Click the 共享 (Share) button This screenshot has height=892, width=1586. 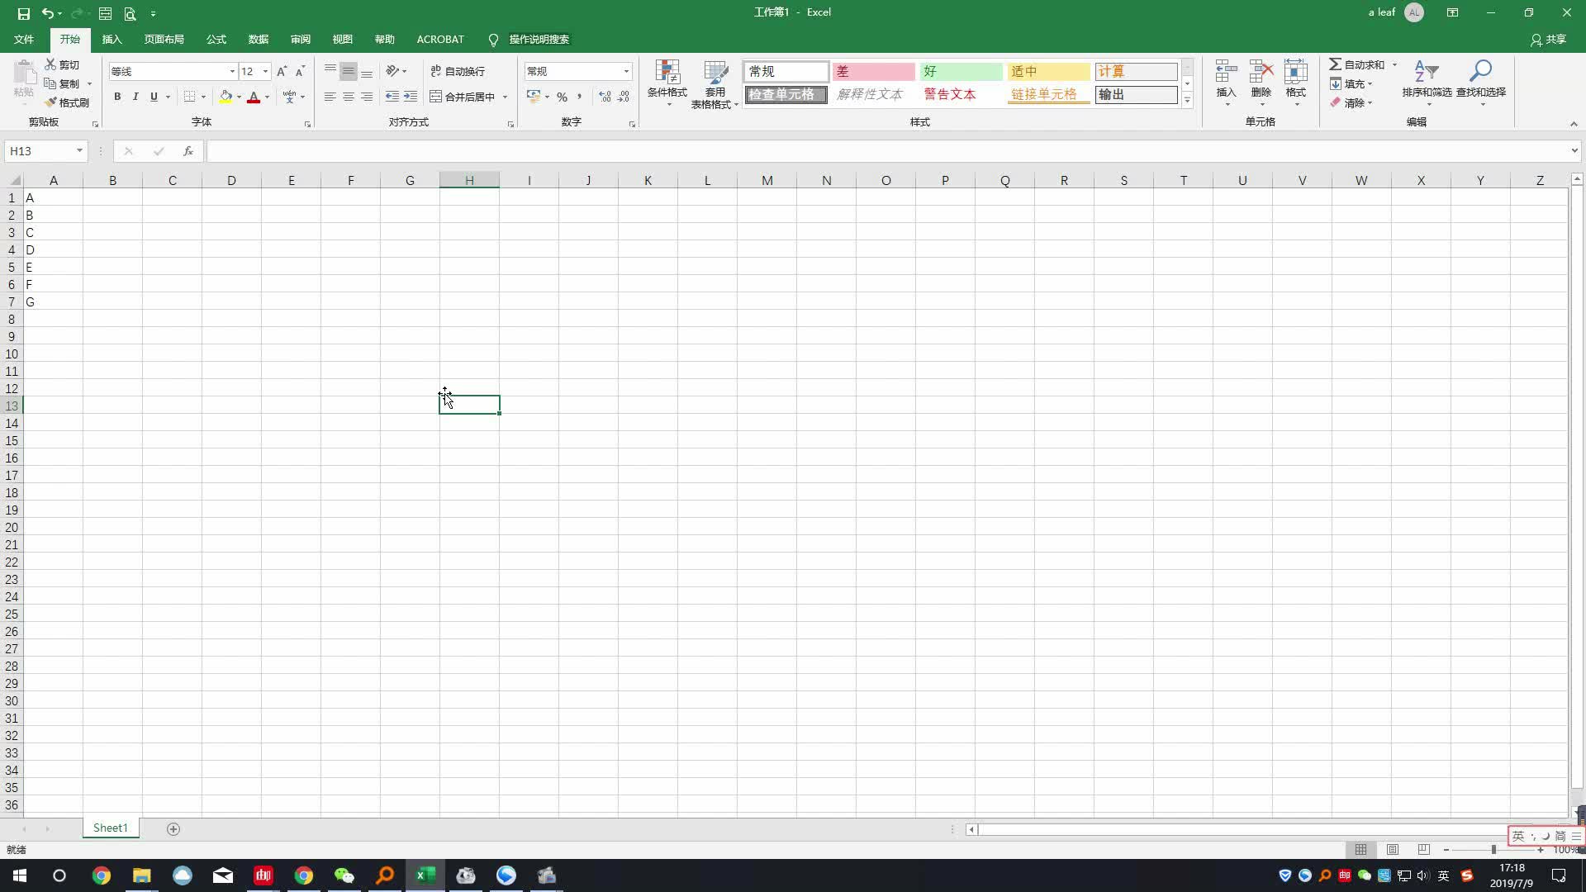pyautogui.click(x=1548, y=40)
